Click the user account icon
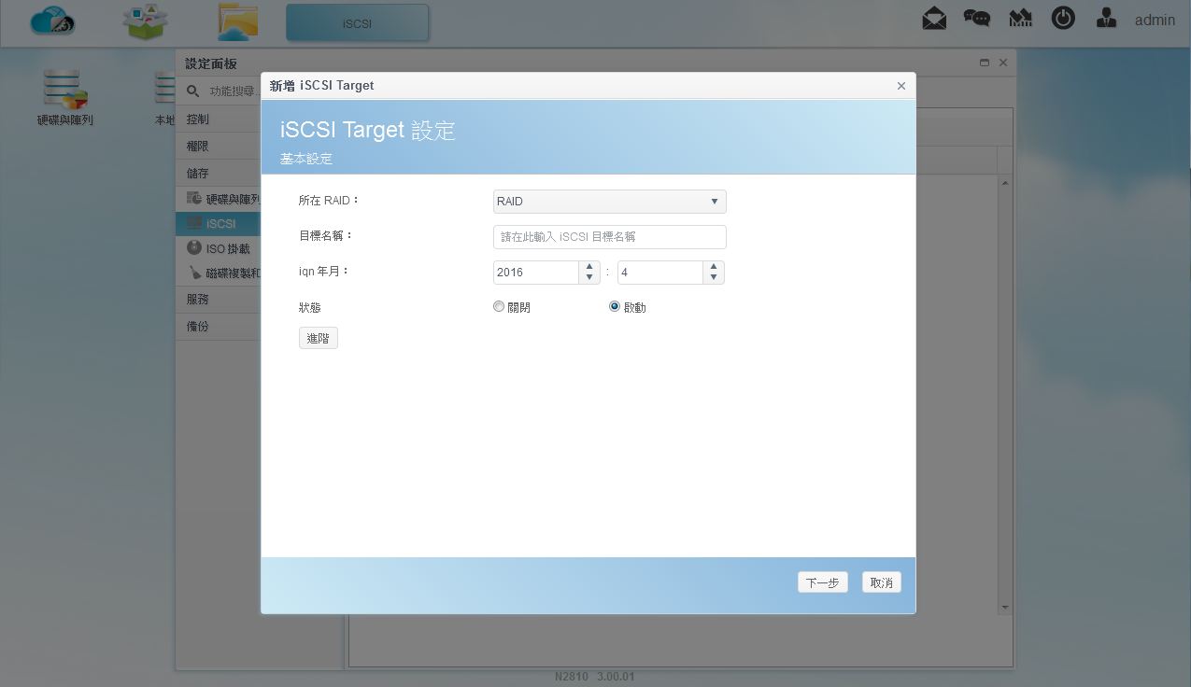The image size is (1191, 687). [1106, 18]
